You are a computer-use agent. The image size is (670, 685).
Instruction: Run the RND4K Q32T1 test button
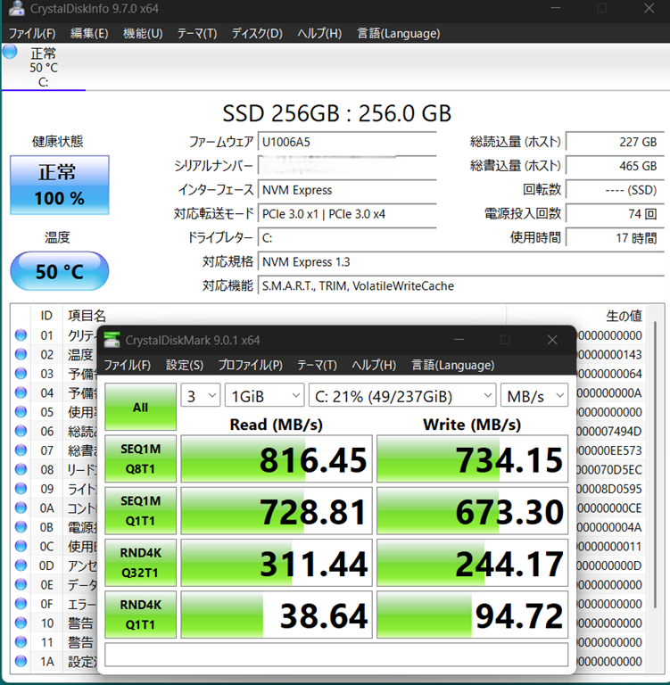pyautogui.click(x=140, y=563)
